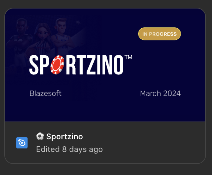Viewport: 212px width, 175px height.
Task: Click the blue design file pen icon
Action: pyautogui.click(x=22, y=142)
